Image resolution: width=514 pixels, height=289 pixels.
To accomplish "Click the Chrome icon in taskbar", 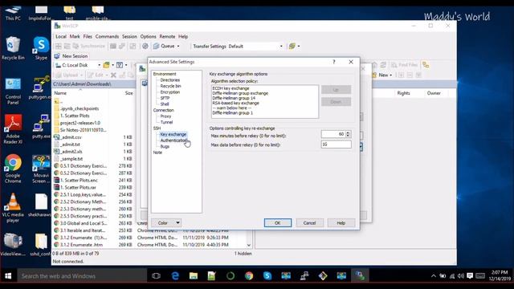I will coord(249,276).
